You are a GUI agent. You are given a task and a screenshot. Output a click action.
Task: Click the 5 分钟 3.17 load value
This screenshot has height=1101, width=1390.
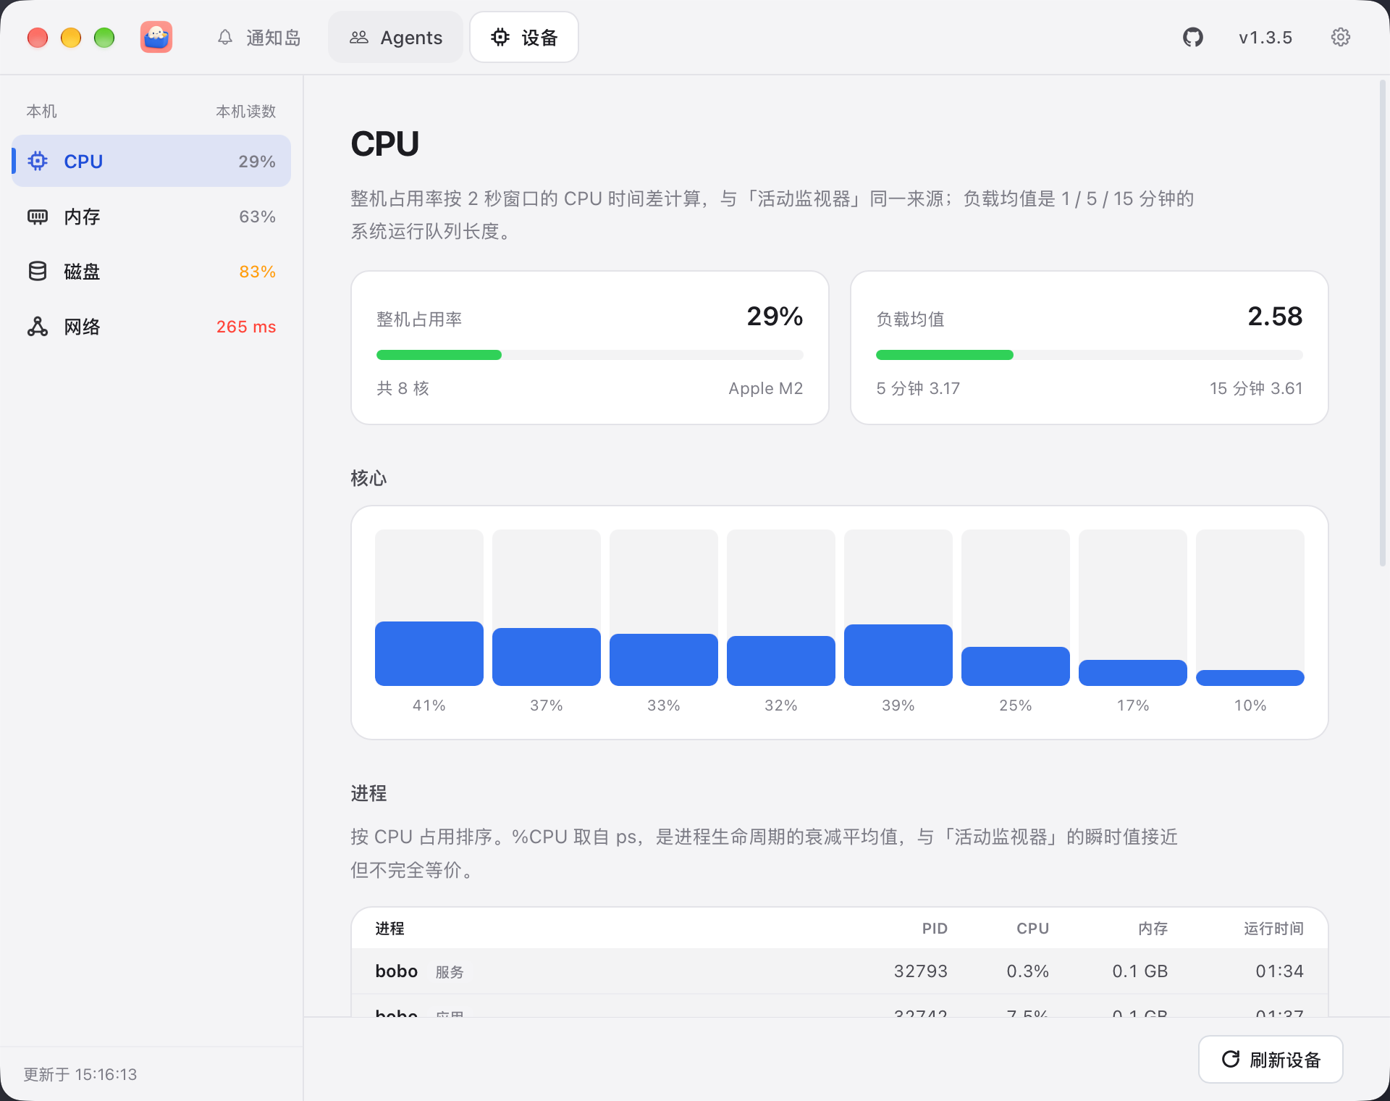pyautogui.click(x=918, y=388)
